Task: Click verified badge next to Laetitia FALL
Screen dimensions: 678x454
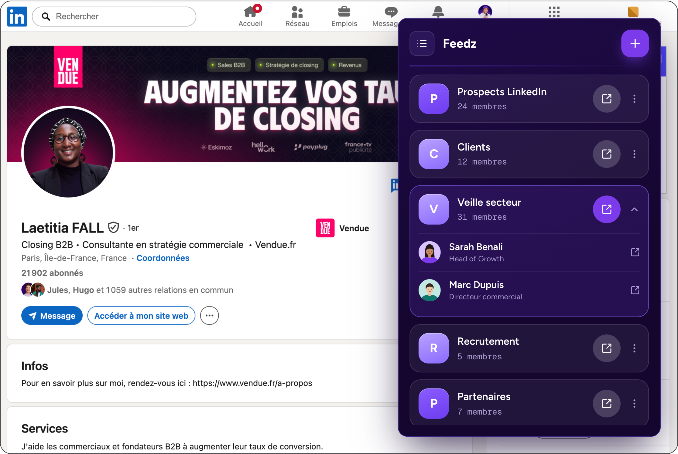Action: [113, 227]
